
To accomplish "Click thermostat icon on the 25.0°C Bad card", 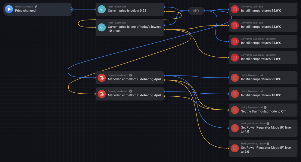I will (x=234, y=9).
